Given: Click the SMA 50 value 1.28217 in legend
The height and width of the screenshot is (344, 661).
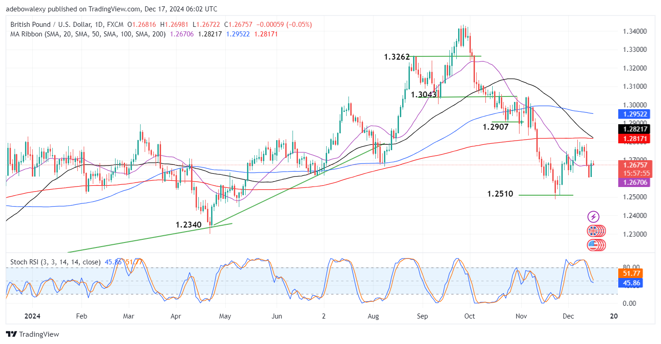Looking at the screenshot, I should 209,34.
